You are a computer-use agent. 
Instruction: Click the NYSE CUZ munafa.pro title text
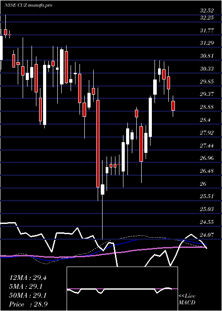pyautogui.click(x=28, y=5)
